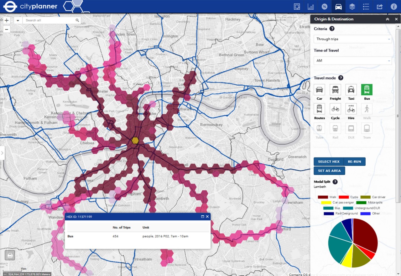The height and width of the screenshot is (276, 401).
Task: Click the panel vertical scrollbar
Action: (x=398, y=116)
